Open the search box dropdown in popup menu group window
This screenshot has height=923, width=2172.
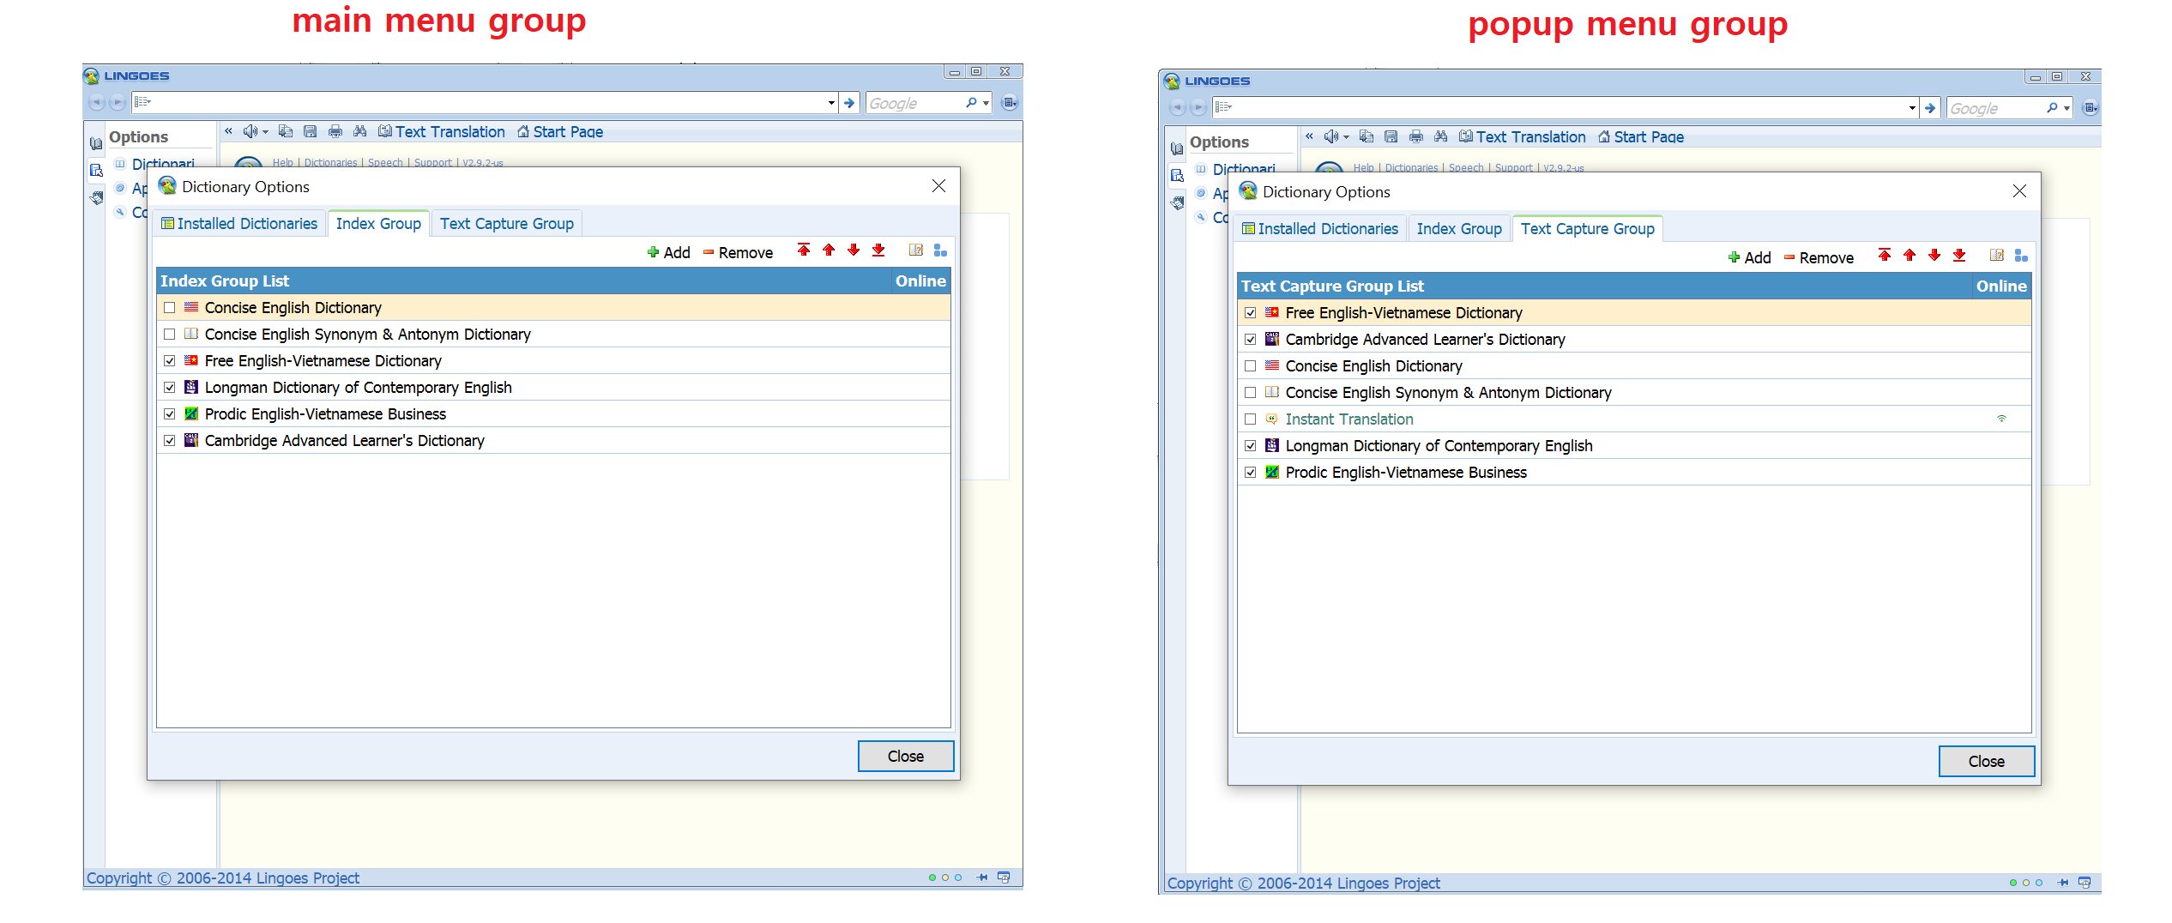pyautogui.click(x=1912, y=108)
